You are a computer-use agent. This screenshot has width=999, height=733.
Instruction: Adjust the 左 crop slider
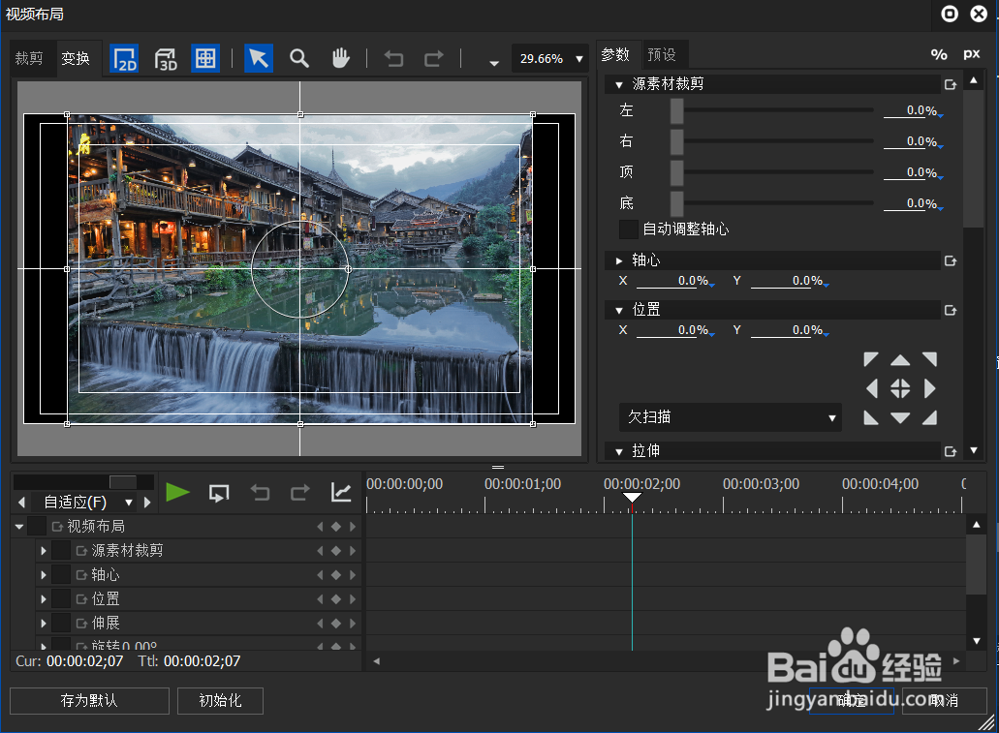pyautogui.click(x=676, y=110)
